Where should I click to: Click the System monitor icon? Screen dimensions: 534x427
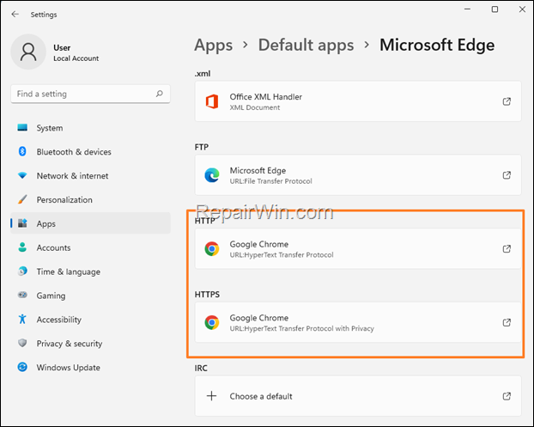22,127
